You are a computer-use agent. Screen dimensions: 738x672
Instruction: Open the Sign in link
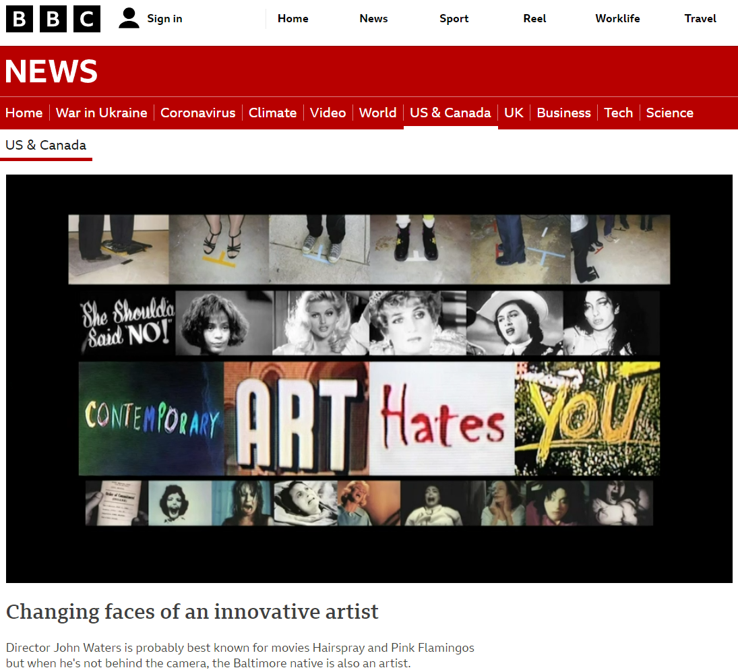pos(164,18)
